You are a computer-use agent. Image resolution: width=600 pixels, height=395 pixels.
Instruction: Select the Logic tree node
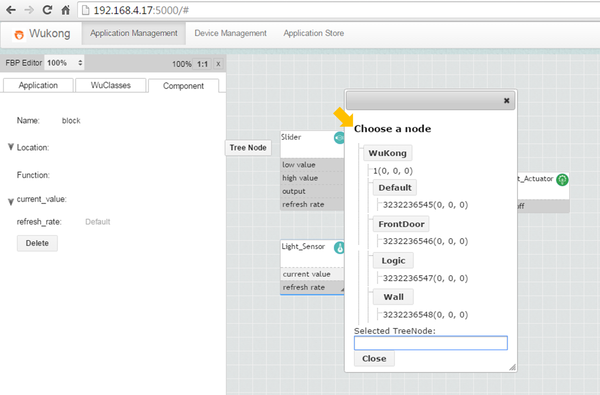point(393,261)
